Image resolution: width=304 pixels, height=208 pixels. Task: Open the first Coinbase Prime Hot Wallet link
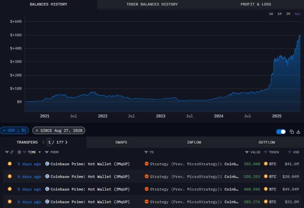tap(90, 164)
